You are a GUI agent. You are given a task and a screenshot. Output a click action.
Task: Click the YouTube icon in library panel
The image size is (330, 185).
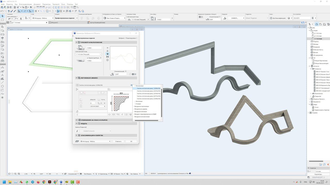click(126, 114)
